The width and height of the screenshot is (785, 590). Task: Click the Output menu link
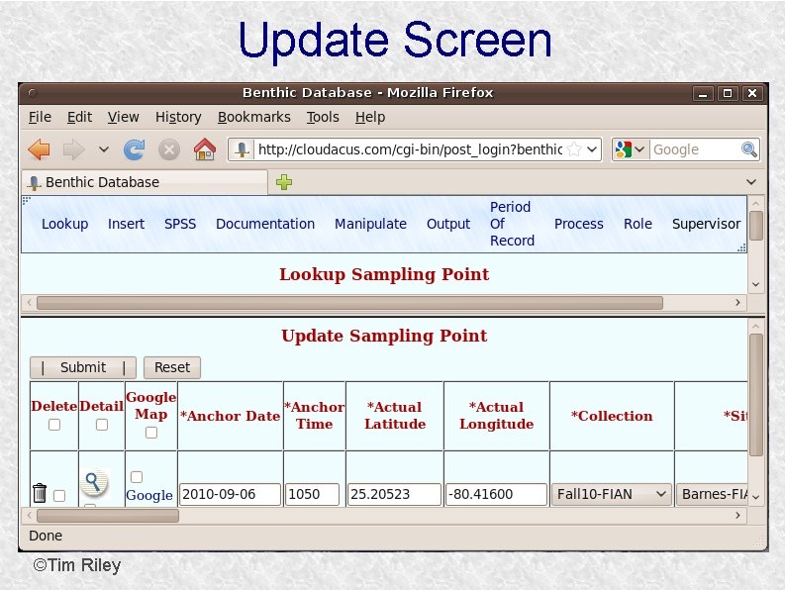click(x=448, y=224)
